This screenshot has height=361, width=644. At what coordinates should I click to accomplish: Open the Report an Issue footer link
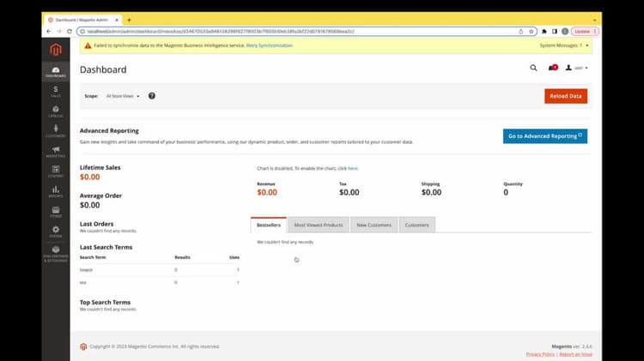point(575,354)
